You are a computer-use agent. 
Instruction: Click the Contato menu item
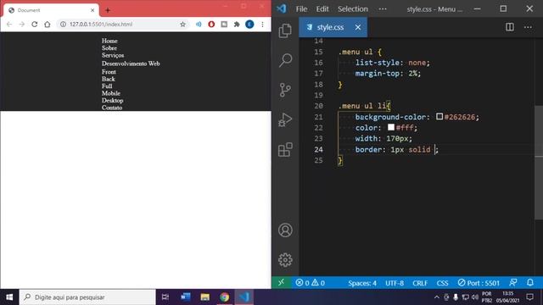[111, 108]
